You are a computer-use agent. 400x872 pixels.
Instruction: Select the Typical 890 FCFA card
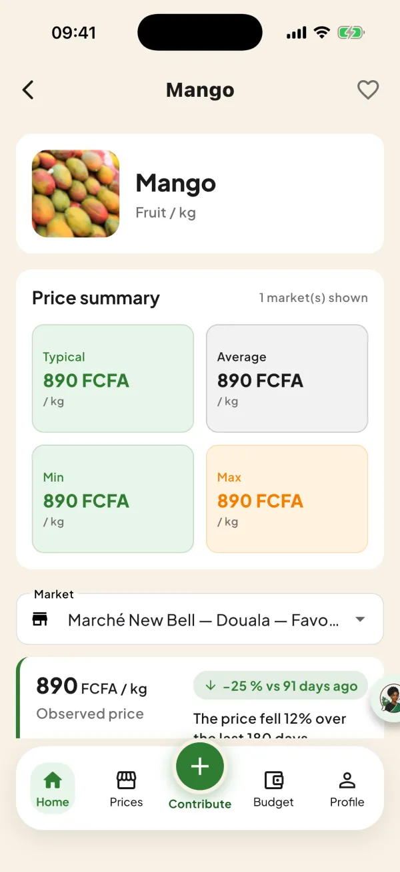[113, 378]
